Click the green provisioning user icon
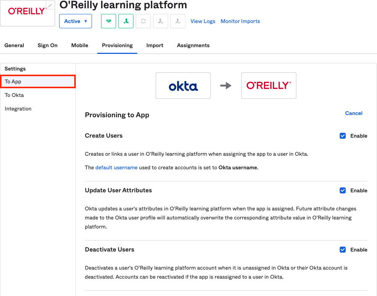Viewport: 377px width, 296px height. 126,21
